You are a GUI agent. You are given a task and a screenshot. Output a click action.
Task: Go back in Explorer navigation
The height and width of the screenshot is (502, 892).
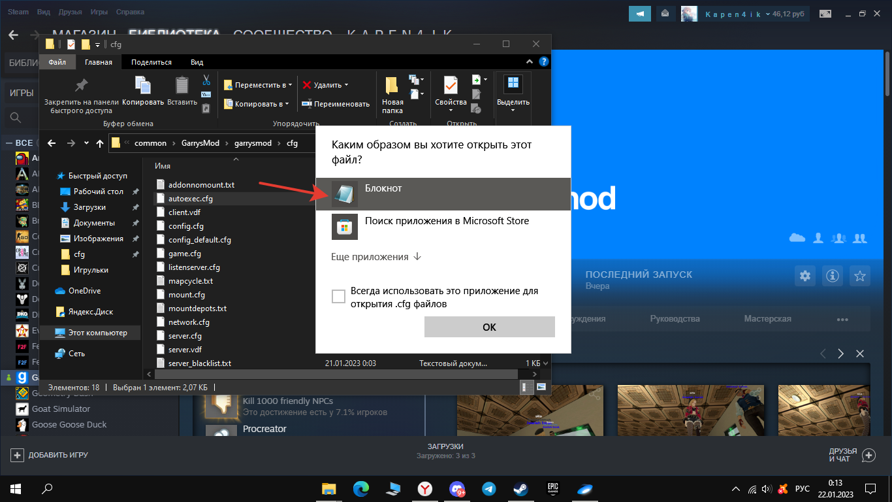click(52, 143)
